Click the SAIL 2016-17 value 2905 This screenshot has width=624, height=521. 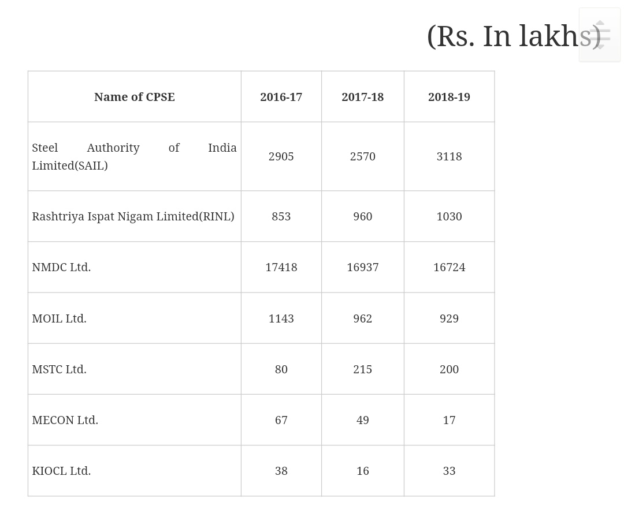[x=281, y=156]
